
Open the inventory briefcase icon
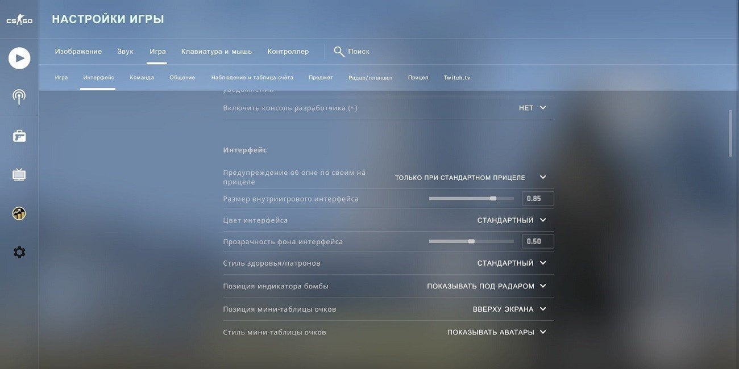pos(19,136)
